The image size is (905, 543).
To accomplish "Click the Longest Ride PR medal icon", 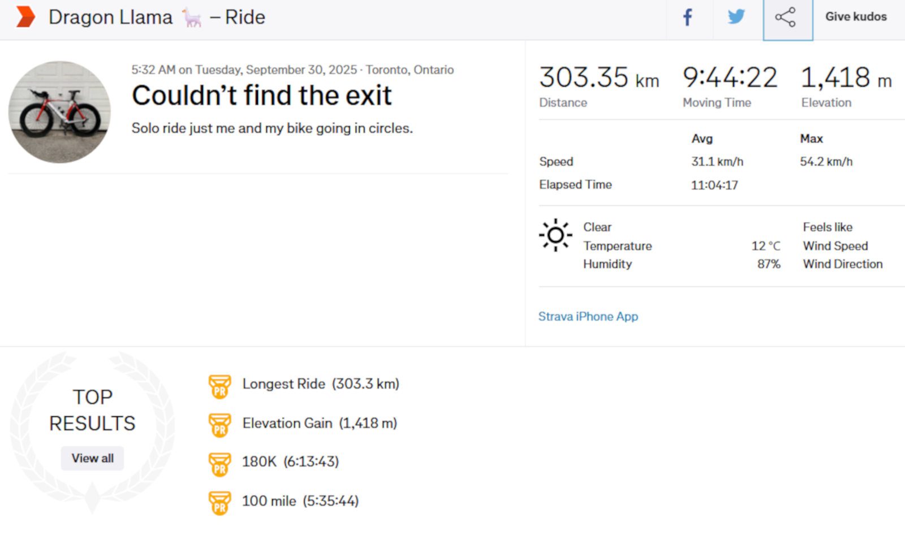I will pos(219,386).
